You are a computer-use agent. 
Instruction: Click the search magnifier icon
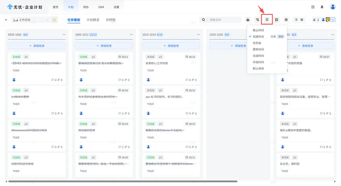click(203, 20)
